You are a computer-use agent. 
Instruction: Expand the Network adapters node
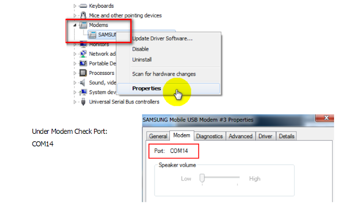(x=75, y=54)
